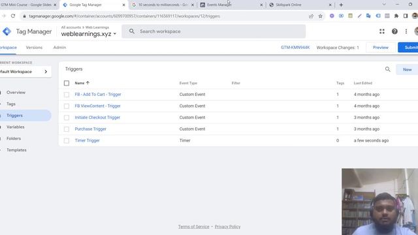Expand the Default Workspace selector
This screenshot has height=235, width=418.
pyautogui.click(x=25, y=72)
